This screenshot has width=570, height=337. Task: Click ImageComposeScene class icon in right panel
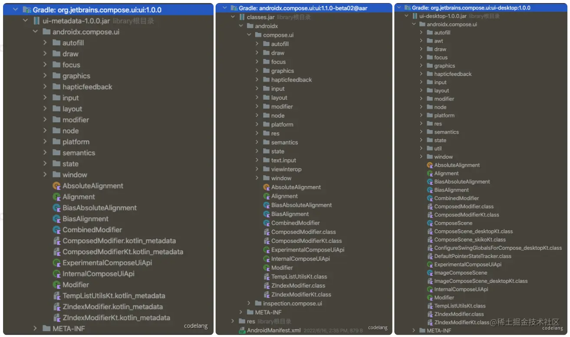point(430,273)
